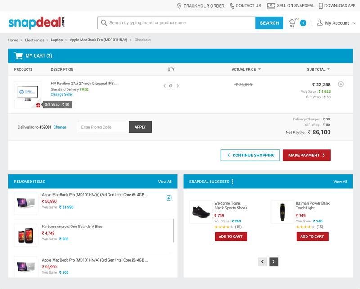Go to Home breadcrumb
Screen dimensions: 360x289
pos(13,40)
